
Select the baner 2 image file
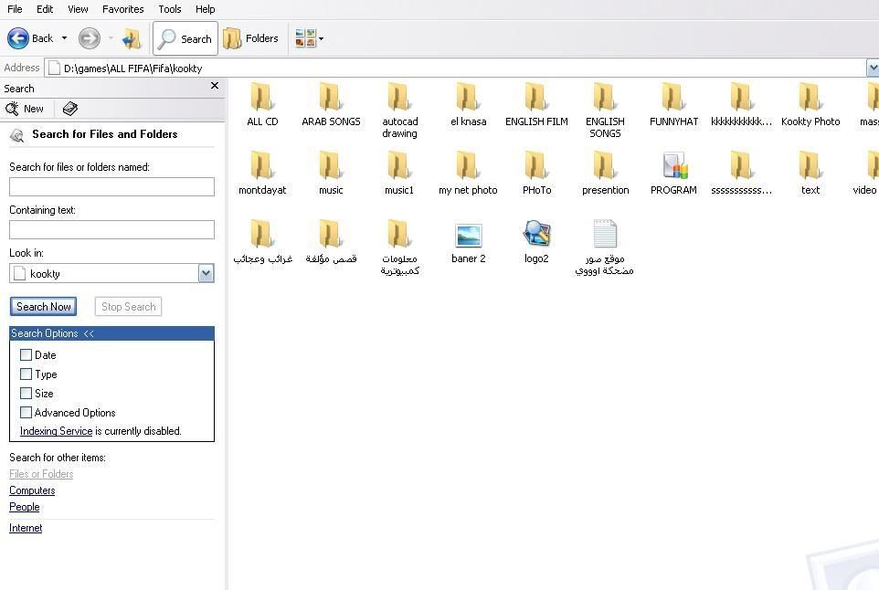(468, 242)
